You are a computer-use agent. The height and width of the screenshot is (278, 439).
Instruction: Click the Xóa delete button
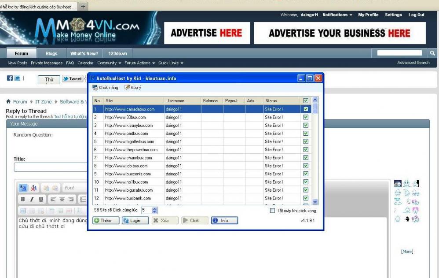coord(165,220)
